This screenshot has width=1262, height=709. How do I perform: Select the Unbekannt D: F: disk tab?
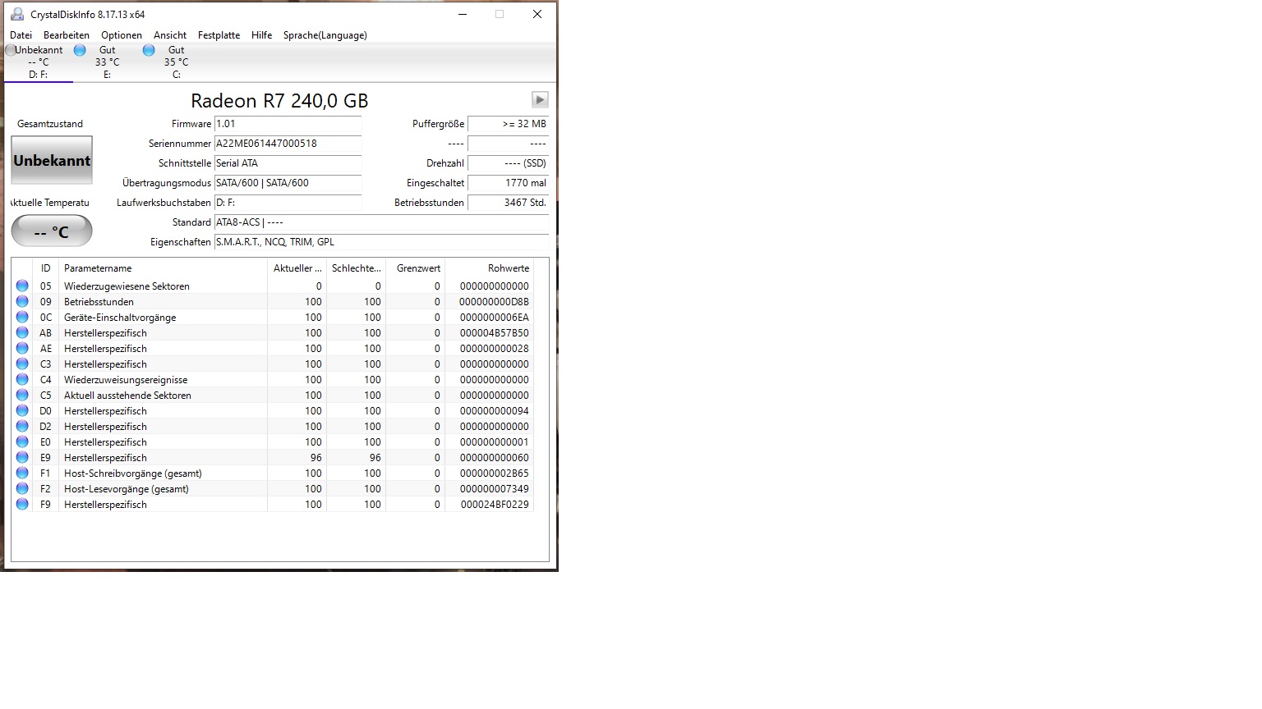coord(38,62)
